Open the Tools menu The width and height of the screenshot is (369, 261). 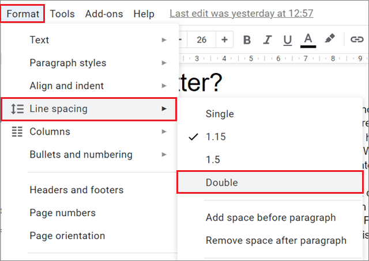62,13
